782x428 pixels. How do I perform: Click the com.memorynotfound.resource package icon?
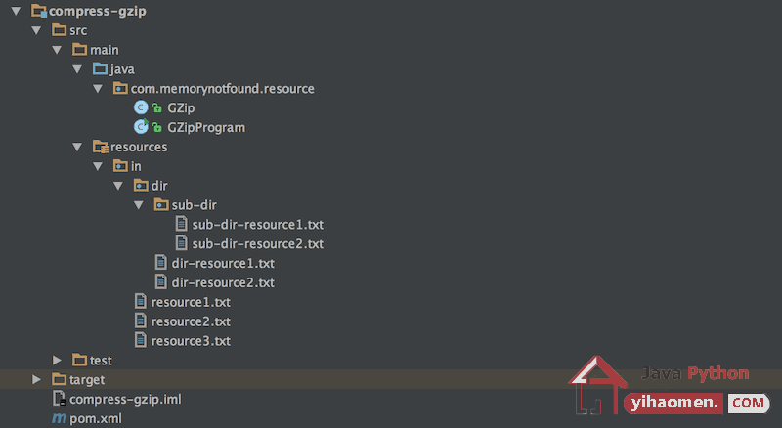(x=120, y=88)
